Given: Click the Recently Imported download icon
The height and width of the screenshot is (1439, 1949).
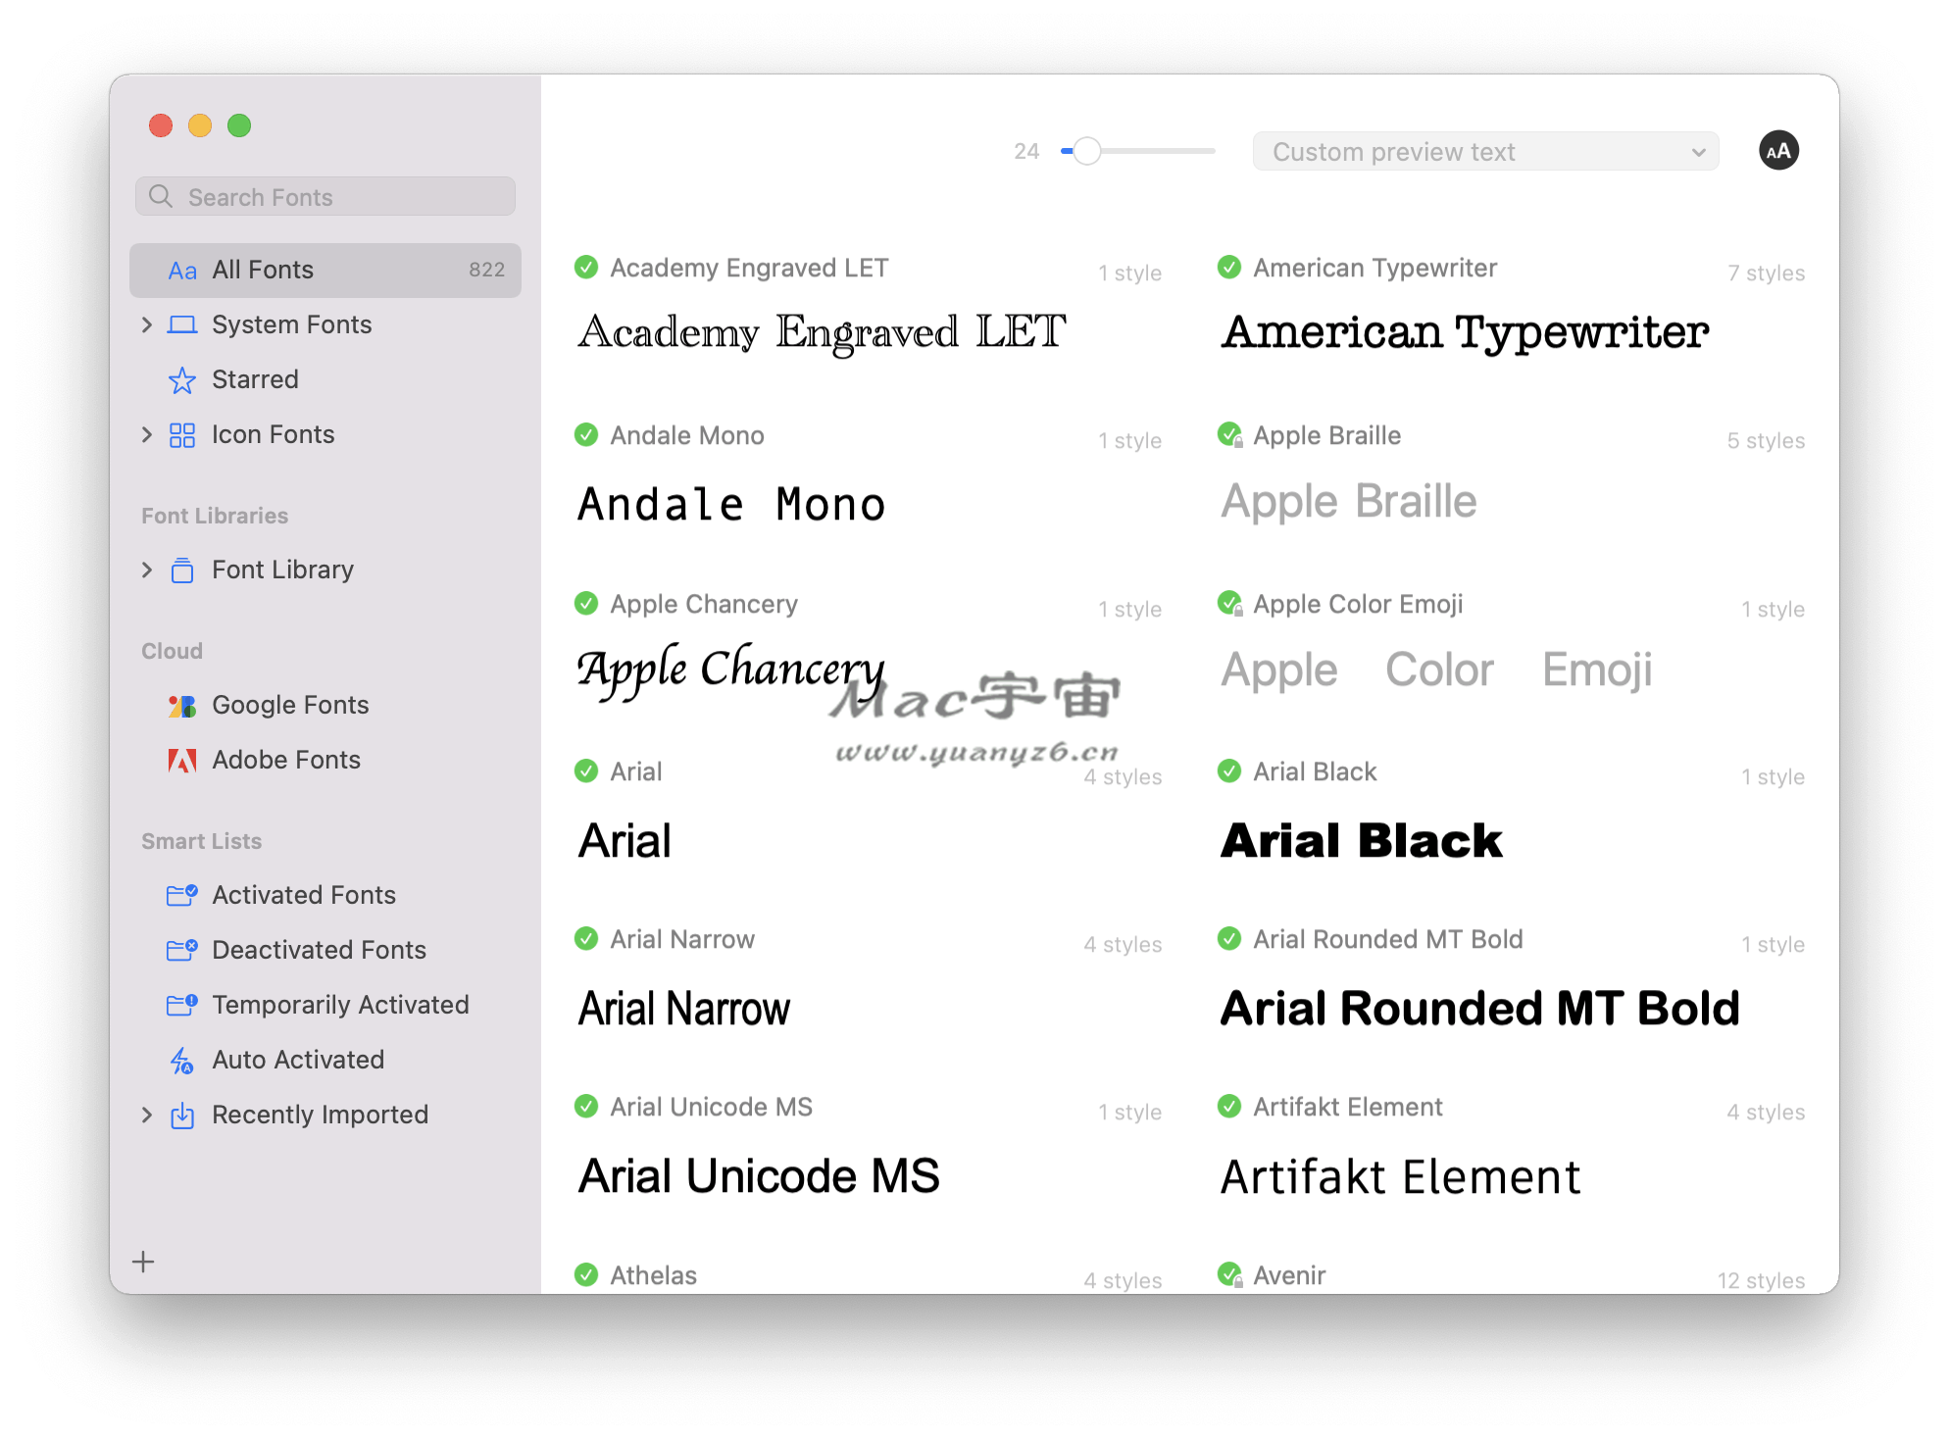Looking at the screenshot, I should (182, 1116).
